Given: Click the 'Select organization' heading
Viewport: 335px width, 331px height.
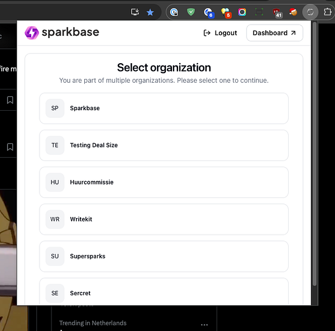Looking at the screenshot, I should 164,68.
